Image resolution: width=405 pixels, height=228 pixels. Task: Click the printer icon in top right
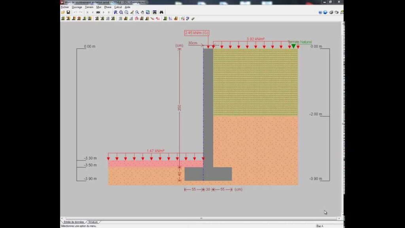(x=332, y=12)
